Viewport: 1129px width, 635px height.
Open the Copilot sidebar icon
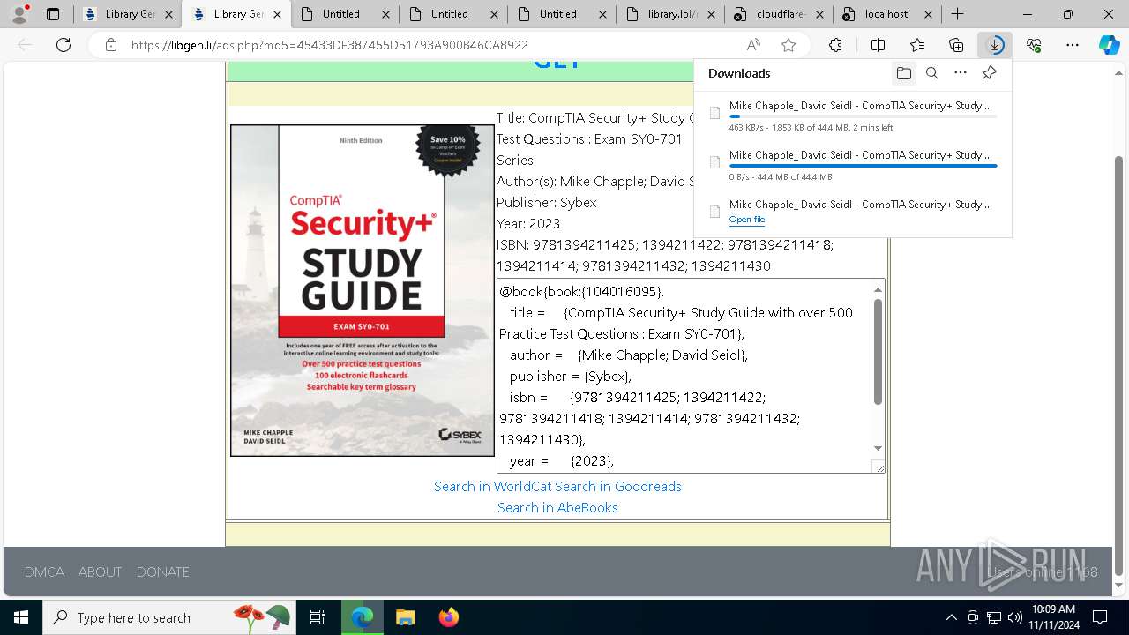[x=1110, y=45]
